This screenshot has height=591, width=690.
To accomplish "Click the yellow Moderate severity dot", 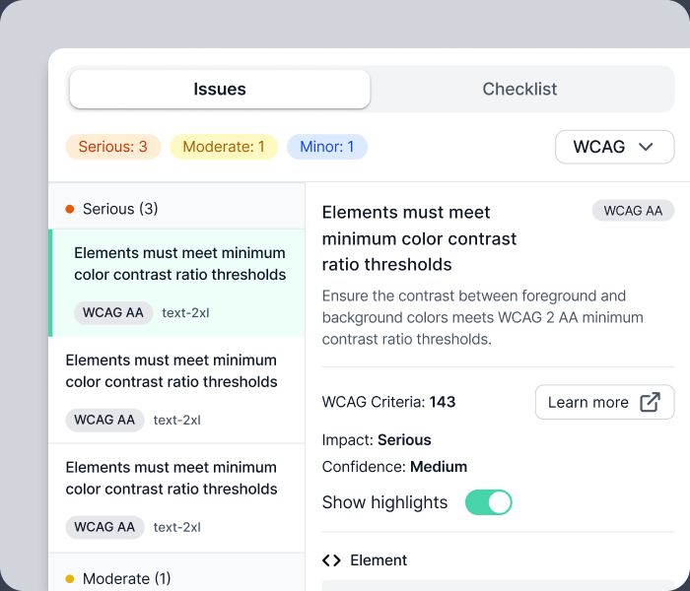I will (70, 579).
